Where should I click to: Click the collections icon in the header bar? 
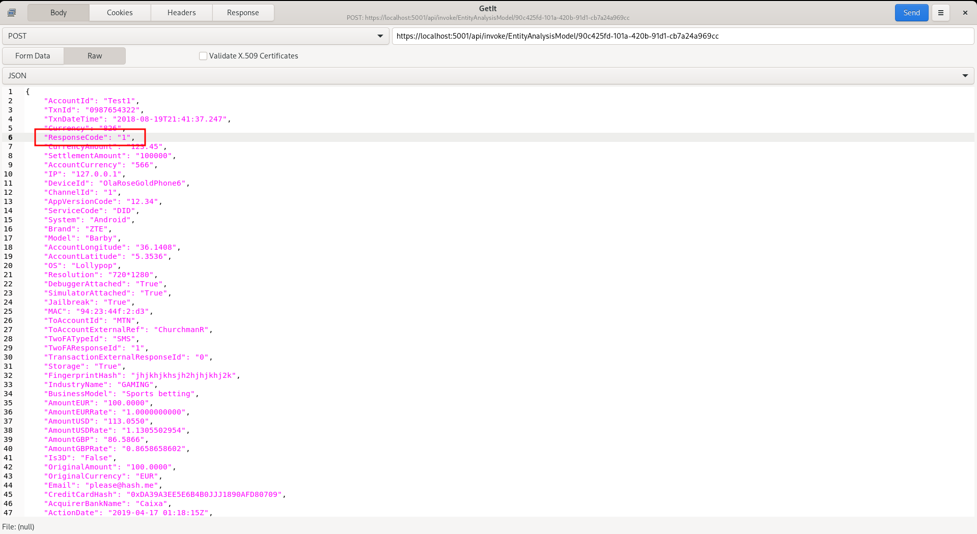[x=12, y=13]
